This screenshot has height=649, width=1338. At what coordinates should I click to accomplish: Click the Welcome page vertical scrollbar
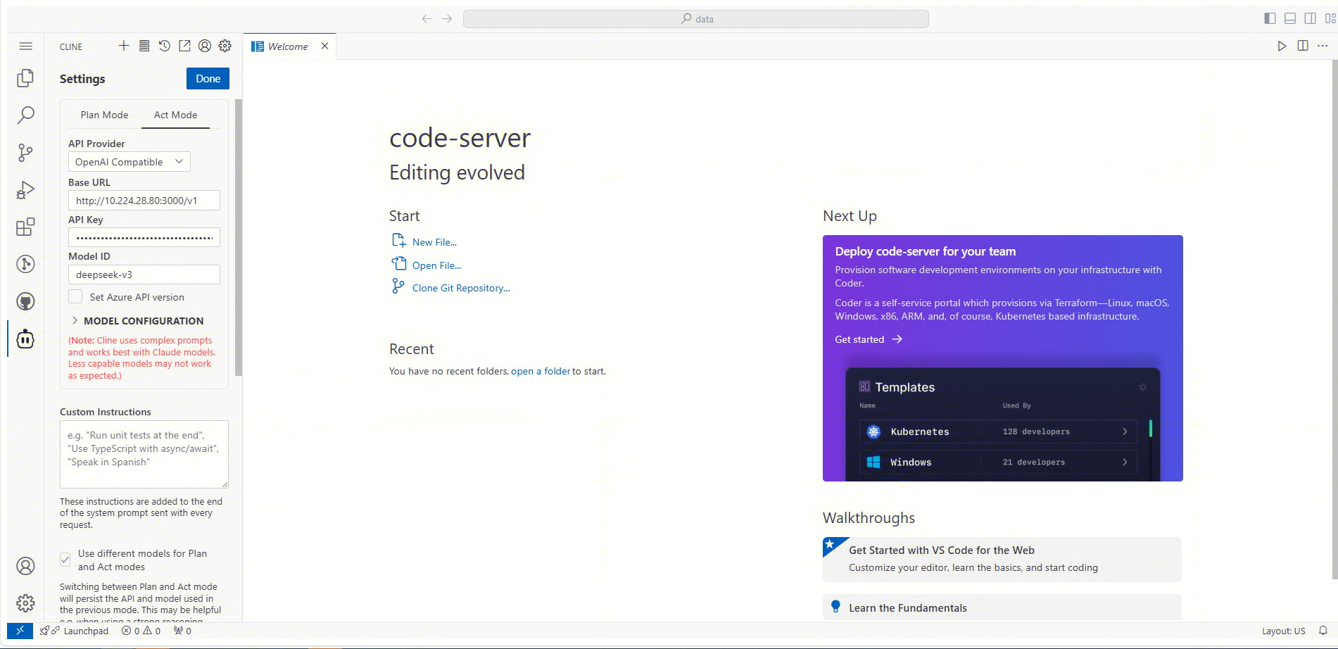(1334, 320)
